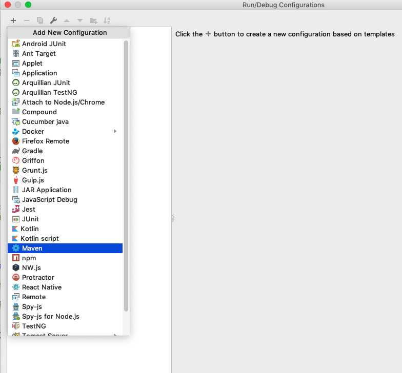Screen dimensions: 402x373
Task: Click the Kotlin script logo icon
Action: pyautogui.click(x=15, y=238)
